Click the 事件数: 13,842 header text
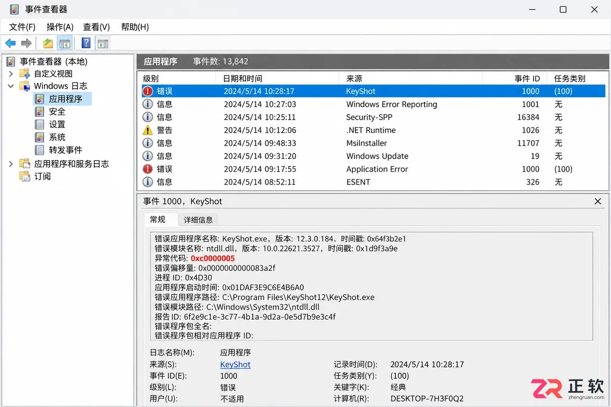Screen dimensions: 611x407 (221, 62)
